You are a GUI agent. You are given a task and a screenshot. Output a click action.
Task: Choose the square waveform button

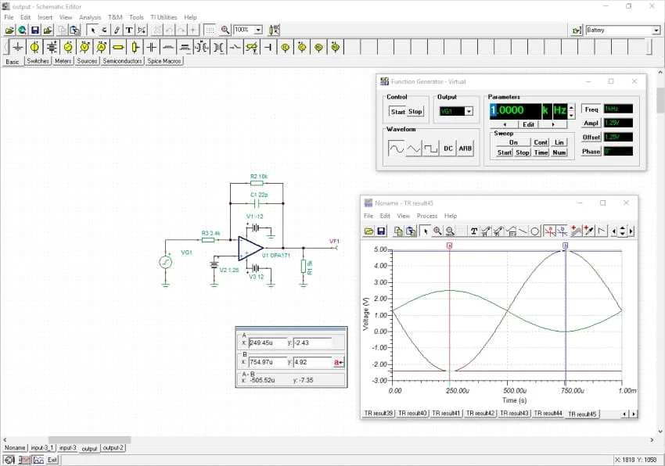pos(430,149)
